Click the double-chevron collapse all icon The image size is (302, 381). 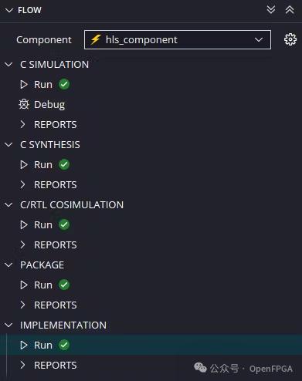pos(290,10)
